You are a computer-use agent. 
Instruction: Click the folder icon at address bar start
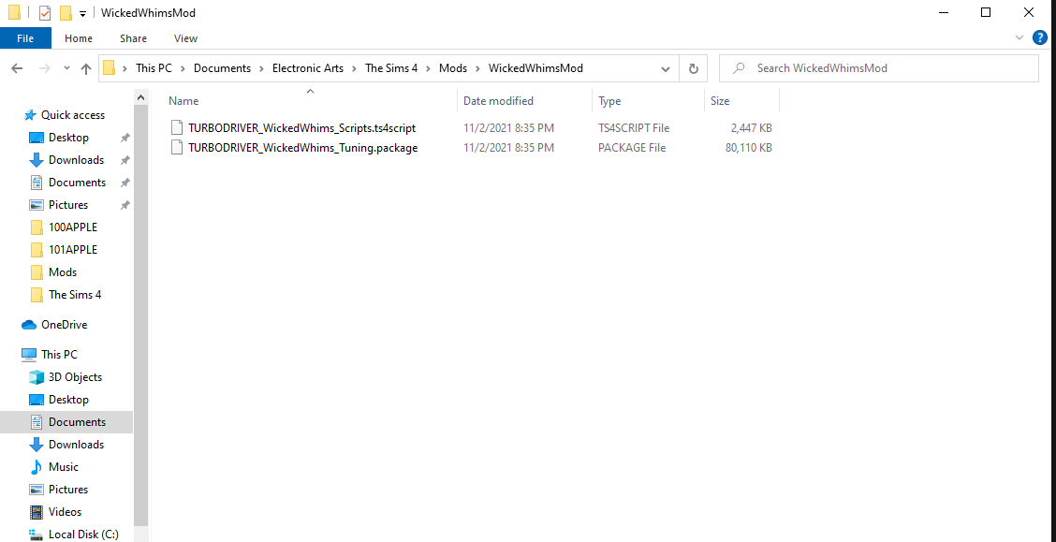tap(110, 68)
